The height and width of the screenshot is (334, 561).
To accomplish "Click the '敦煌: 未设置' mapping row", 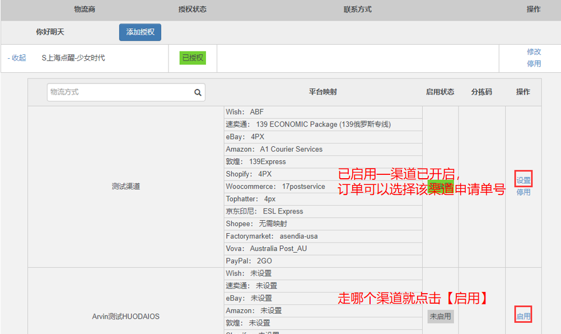I will [x=323, y=323].
